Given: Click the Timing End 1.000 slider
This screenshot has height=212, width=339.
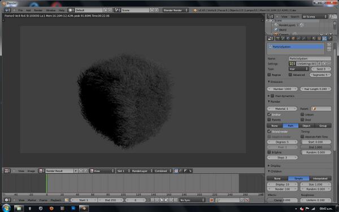Looking at the screenshot, I should coord(316,147).
